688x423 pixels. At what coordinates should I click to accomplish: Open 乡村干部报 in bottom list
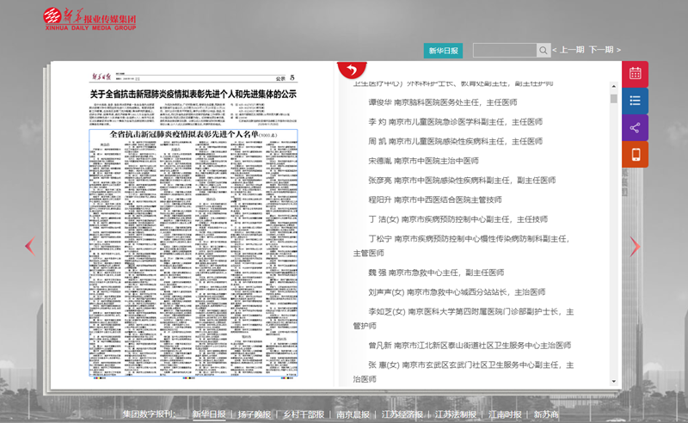[x=304, y=414]
